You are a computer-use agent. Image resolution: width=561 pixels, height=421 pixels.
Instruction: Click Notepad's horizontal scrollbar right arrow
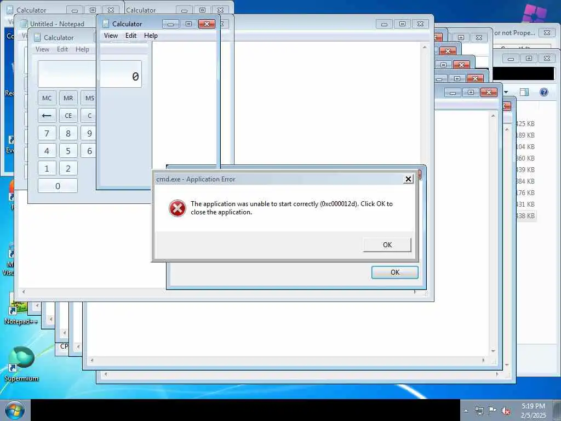[415, 292]
